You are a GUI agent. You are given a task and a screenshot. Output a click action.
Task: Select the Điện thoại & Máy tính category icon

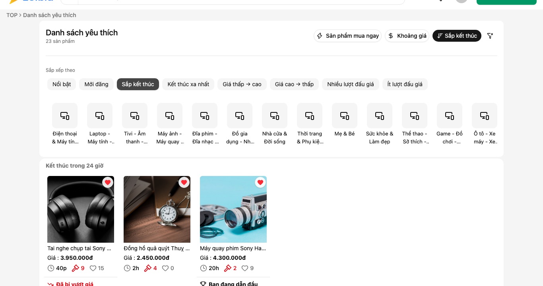tap(65, 116)
